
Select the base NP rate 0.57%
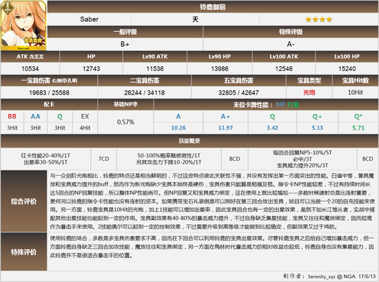tap(125, 122)
